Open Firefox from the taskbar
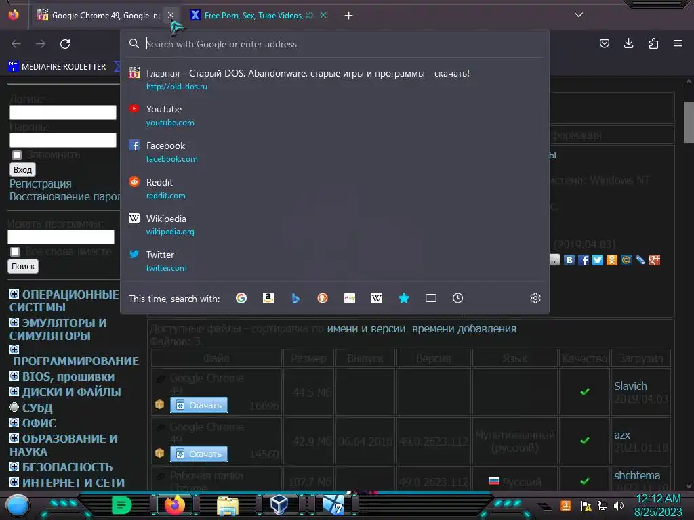The width and height of the screenshot is (694, 520). click(175, 505)
